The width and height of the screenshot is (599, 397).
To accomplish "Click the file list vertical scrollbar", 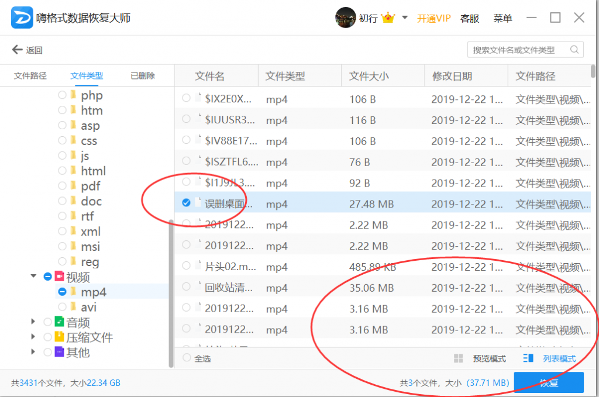I will click(x=593, y=71).
